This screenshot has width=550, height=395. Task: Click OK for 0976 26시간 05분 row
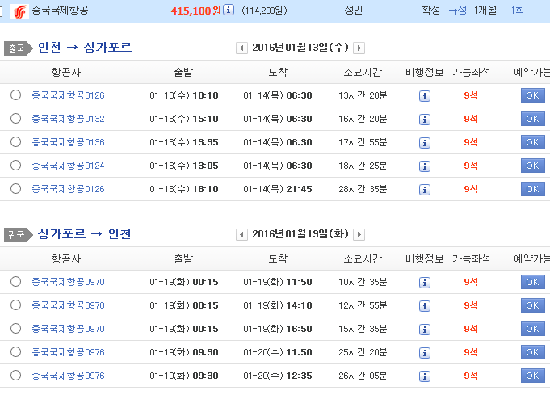coord(532,376)
